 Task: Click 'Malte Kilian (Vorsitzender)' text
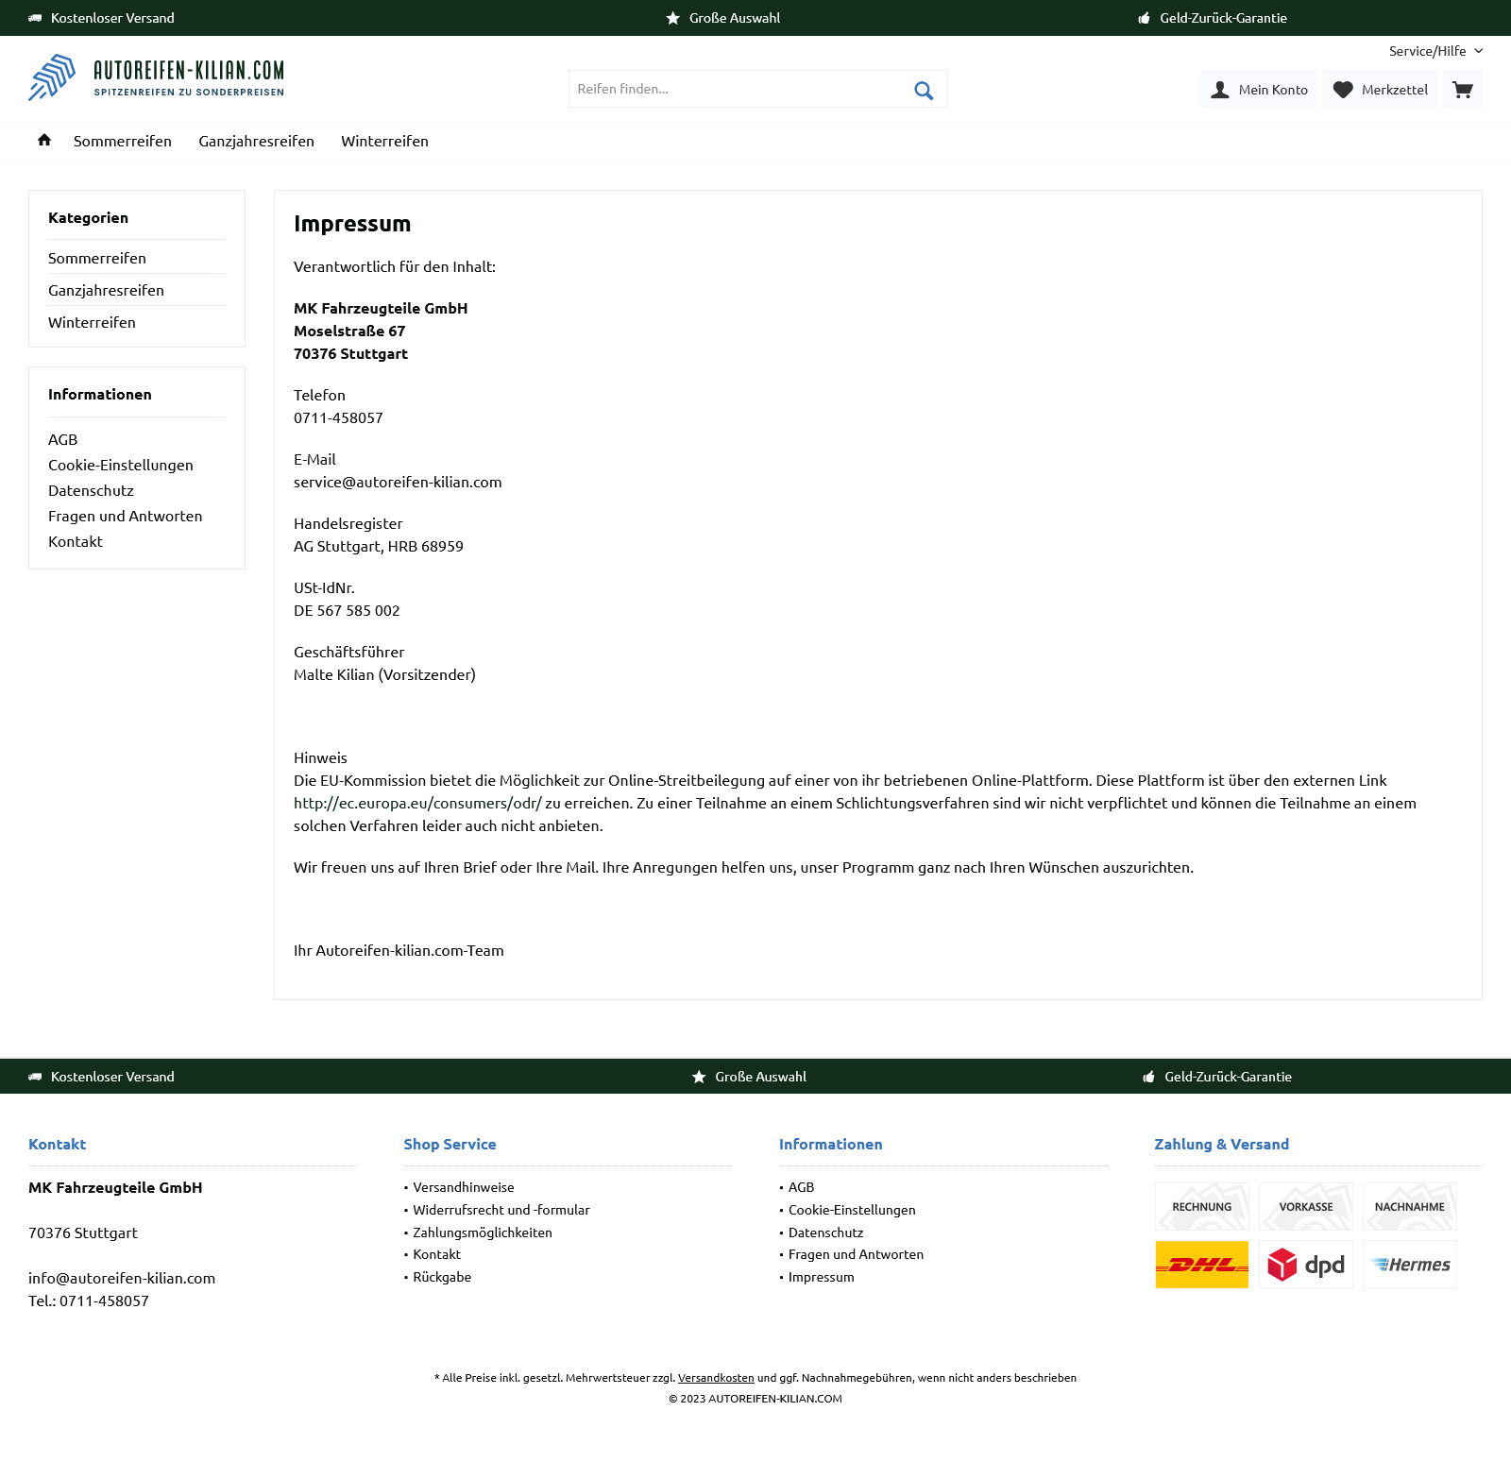pos(384,674)
